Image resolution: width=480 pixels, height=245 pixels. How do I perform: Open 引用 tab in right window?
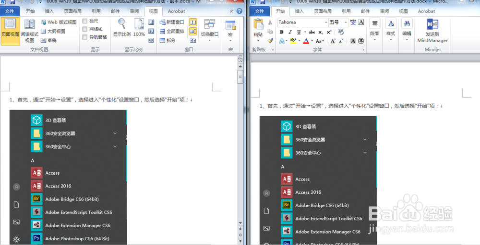346,11
